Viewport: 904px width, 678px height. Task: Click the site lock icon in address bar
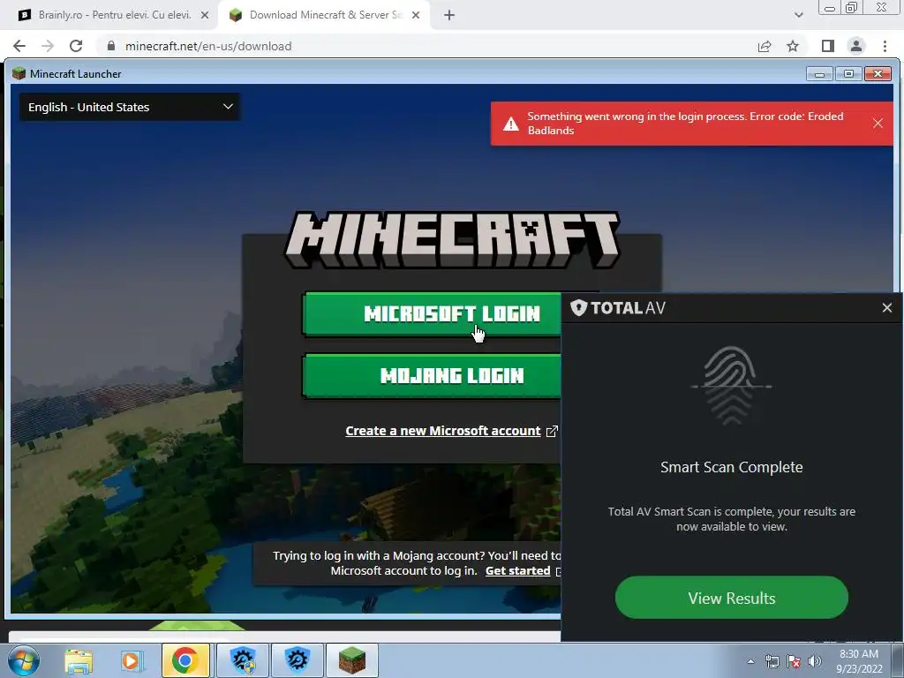point(111,46)
